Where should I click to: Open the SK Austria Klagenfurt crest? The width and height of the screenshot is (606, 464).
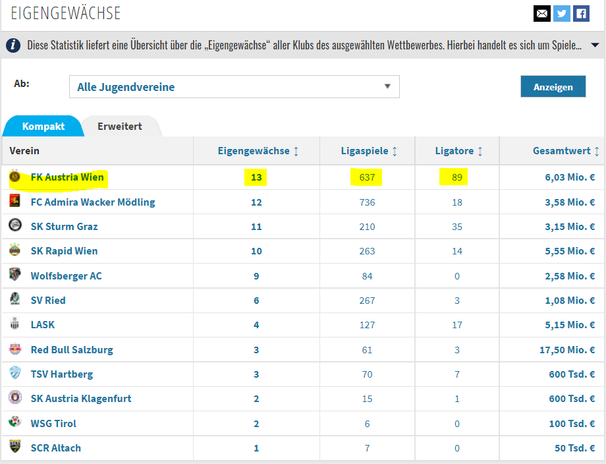pyautogui.click(x=14, y=397)
